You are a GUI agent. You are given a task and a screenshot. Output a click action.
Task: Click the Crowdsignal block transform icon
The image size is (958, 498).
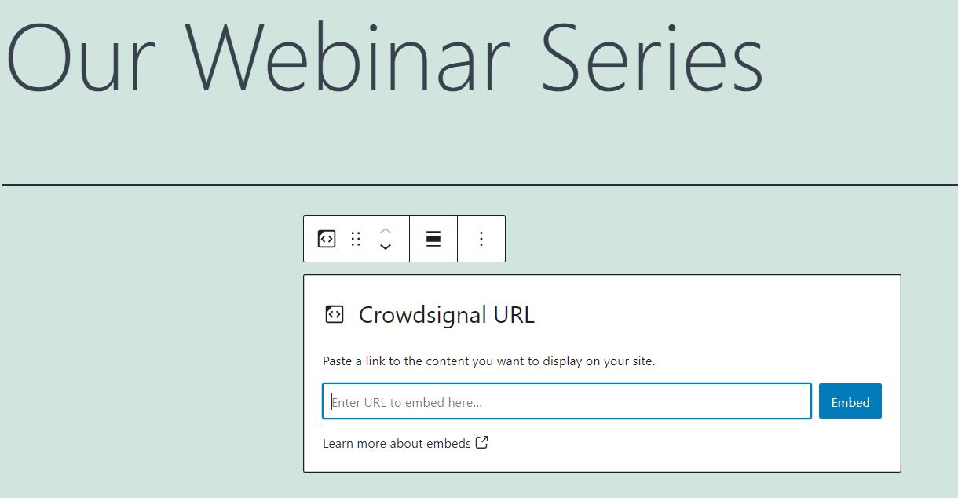(x=326, y=238)
